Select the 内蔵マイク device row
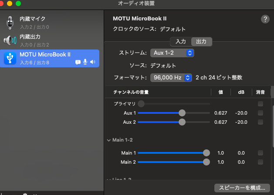 (x=50, y=23)
